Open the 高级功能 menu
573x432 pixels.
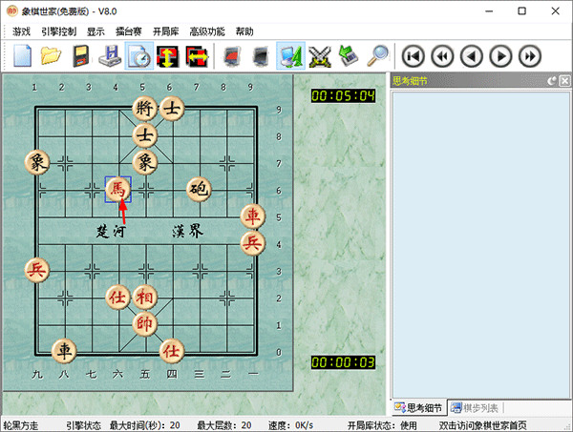pyautogui.click(x=207, y=31)
